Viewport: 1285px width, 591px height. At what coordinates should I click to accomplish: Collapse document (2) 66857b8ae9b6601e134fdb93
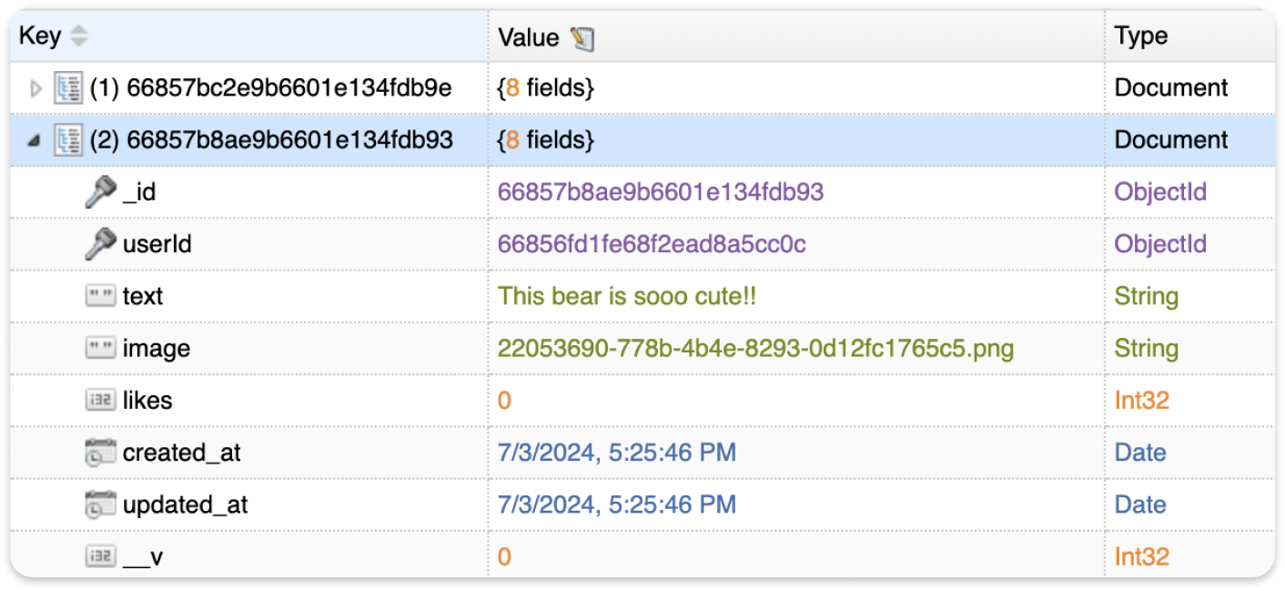pyautogui.click(x=35, y=140)
